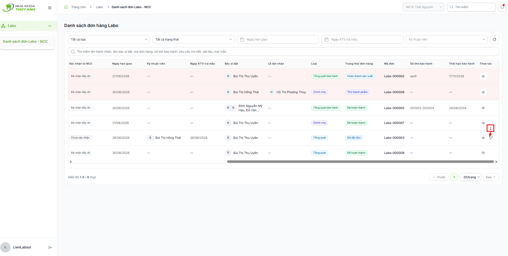This screenshot has height=256, width=508.
Task: View details of order Labo-000002
Action: [483, 76]
